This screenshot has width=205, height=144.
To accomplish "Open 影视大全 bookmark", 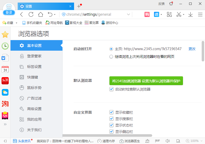I will (74, 23).
